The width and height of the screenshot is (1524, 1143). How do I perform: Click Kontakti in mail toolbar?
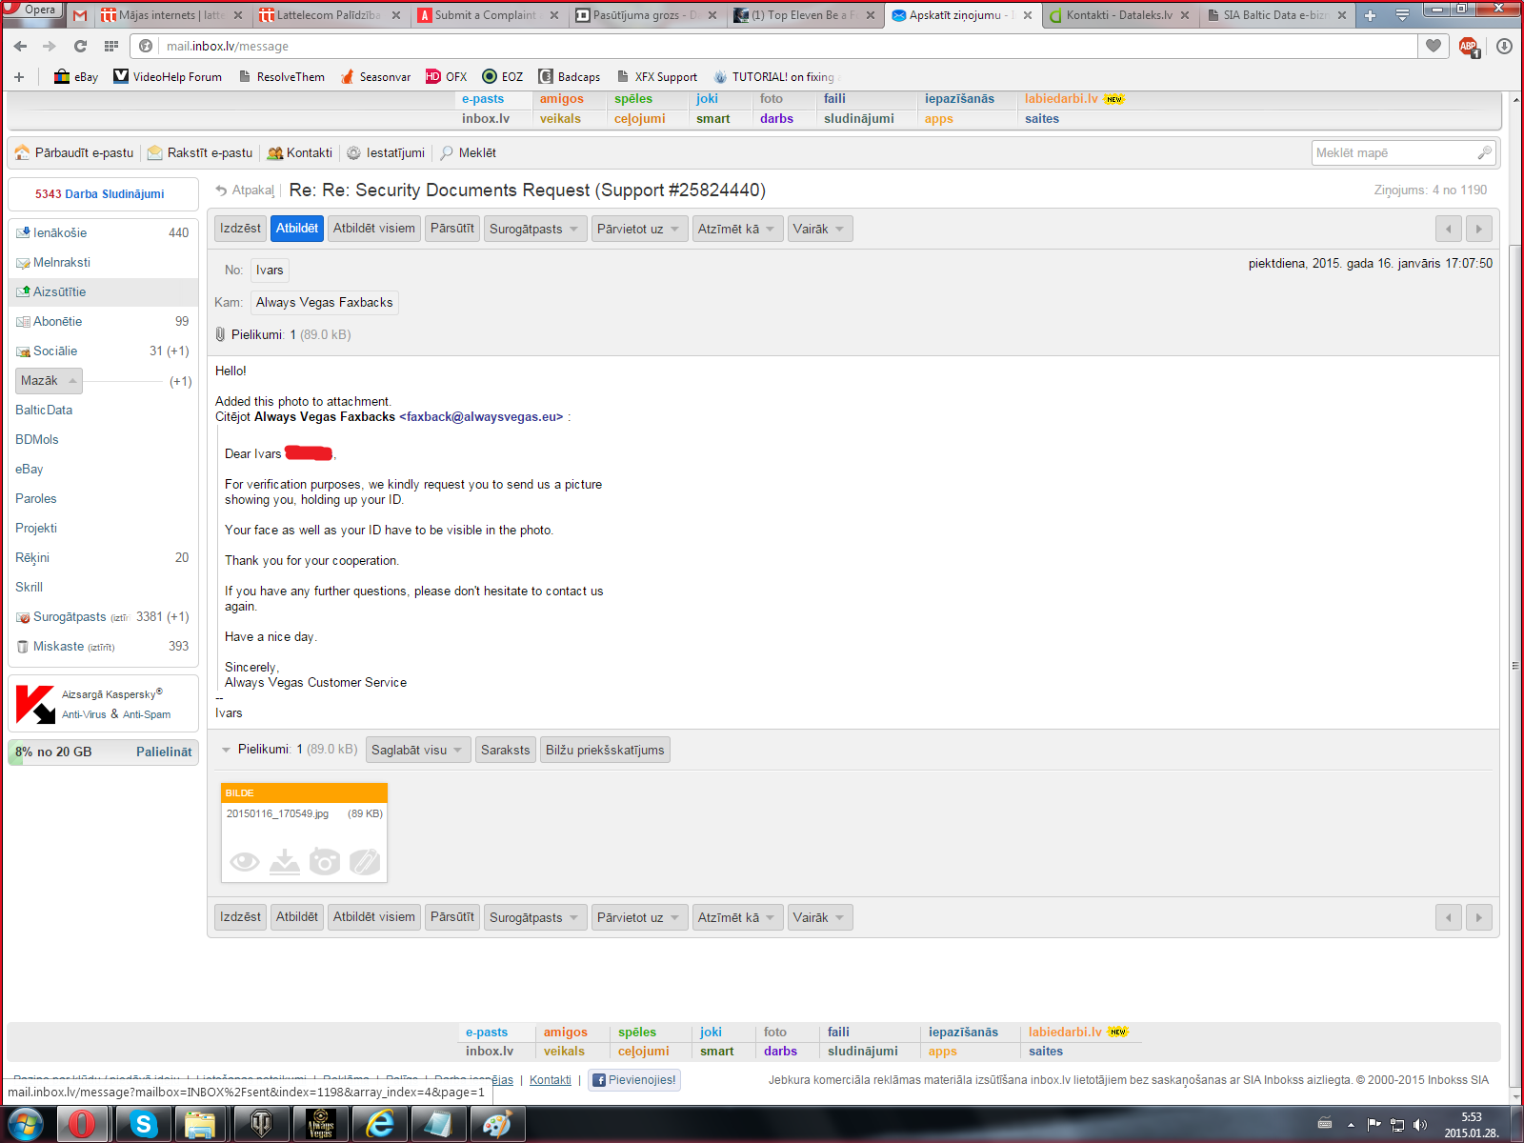coord(300,152)
